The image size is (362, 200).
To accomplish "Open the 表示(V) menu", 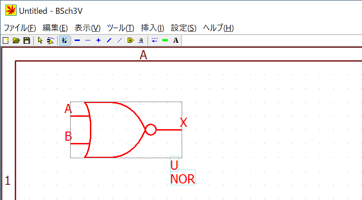I will click(x=88, y=28).
